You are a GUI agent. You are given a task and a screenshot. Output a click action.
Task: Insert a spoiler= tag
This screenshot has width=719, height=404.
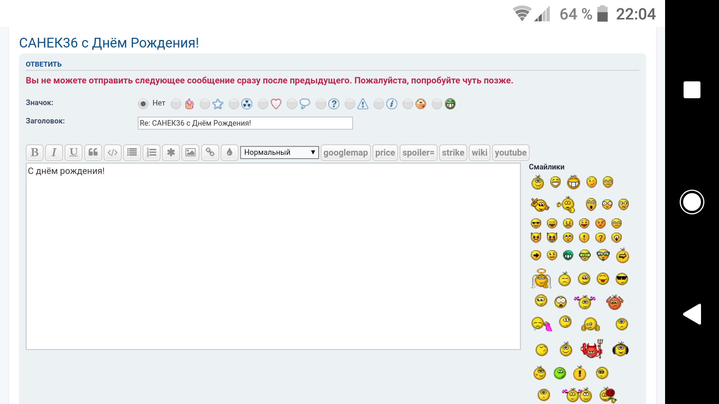(418, 153)
